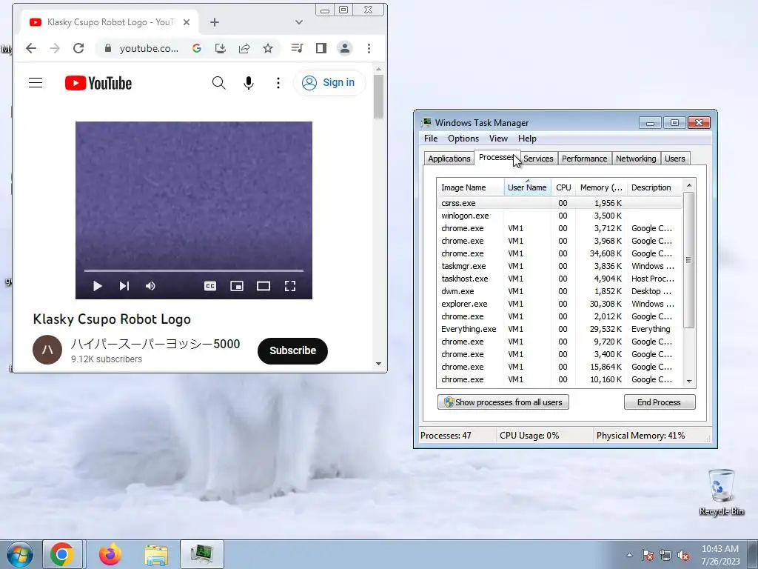
Task: Open the channel avatar
Action: 47,350
